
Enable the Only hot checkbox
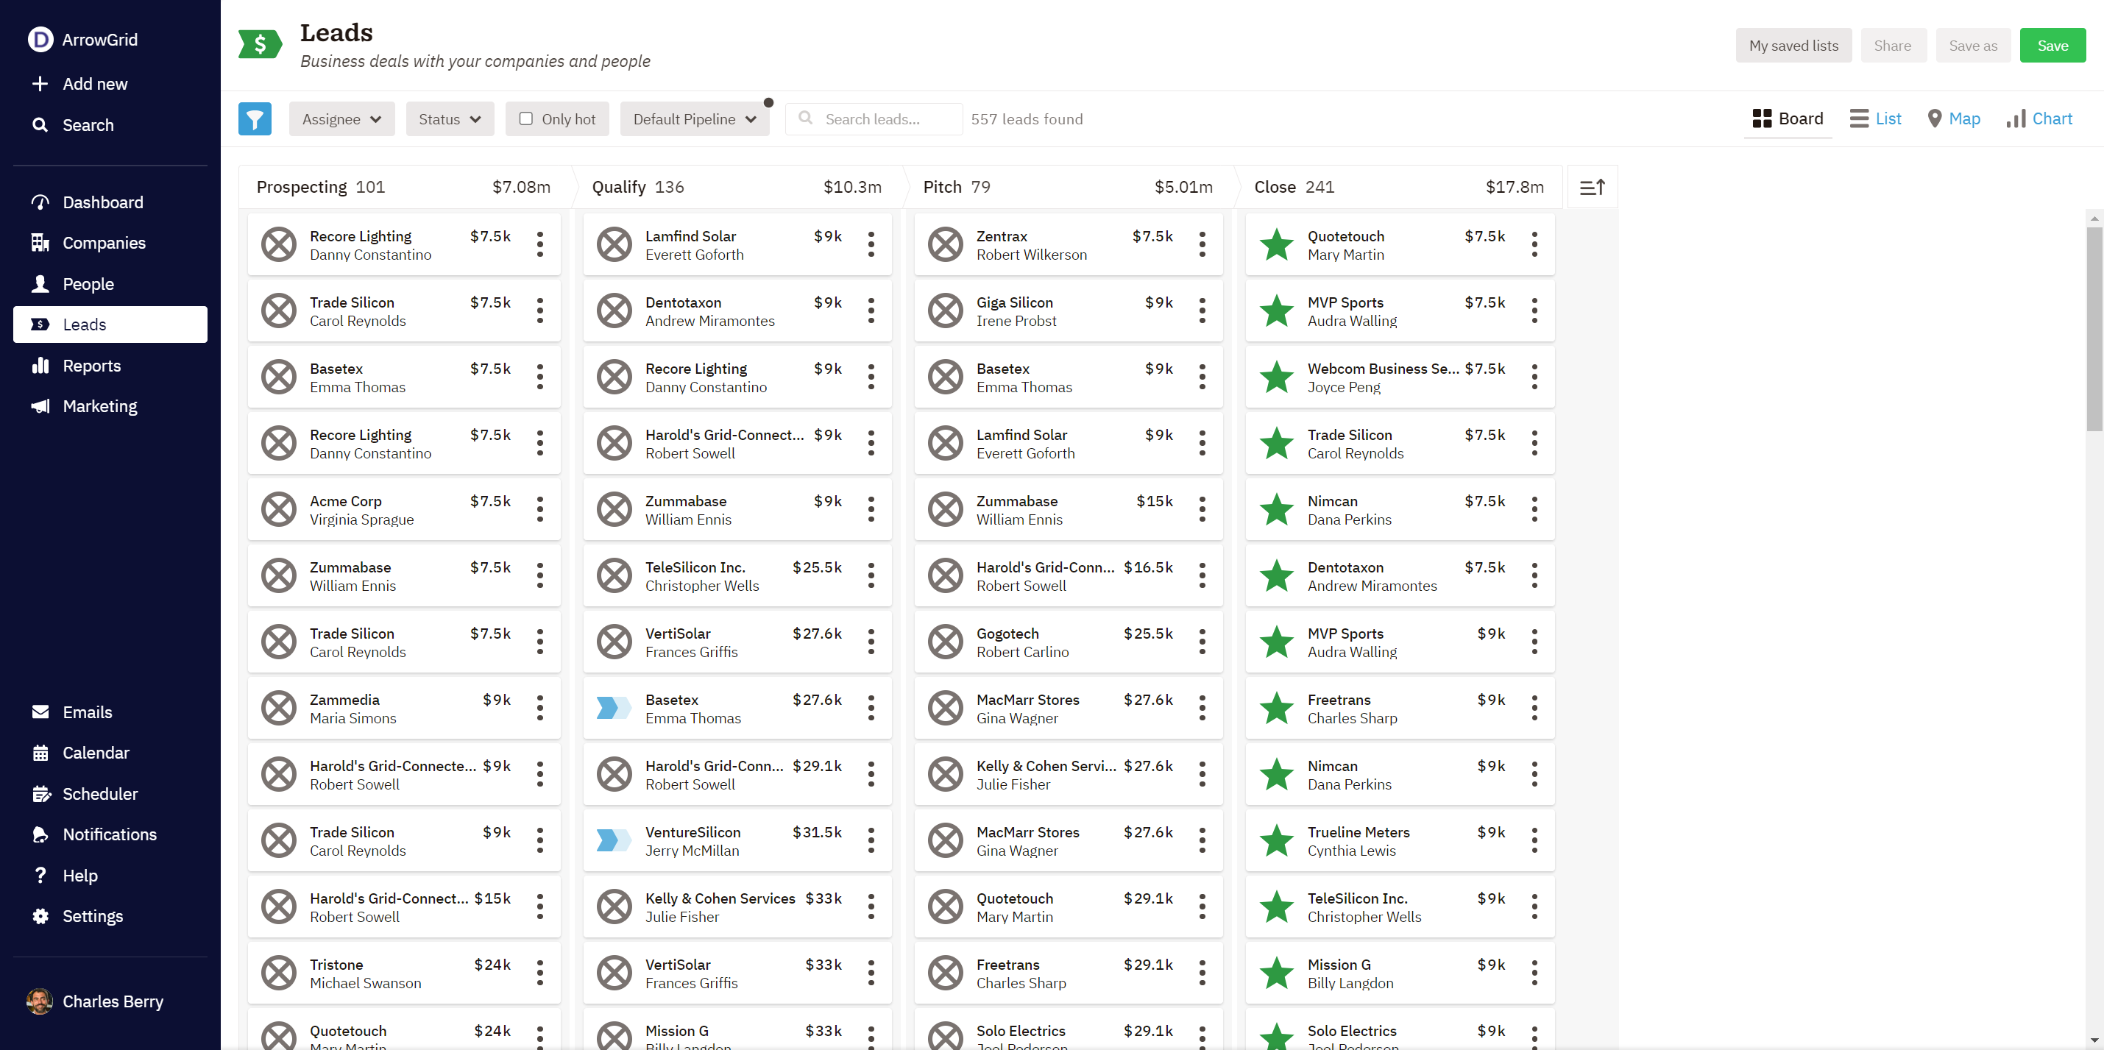click(x=526, y=119)
